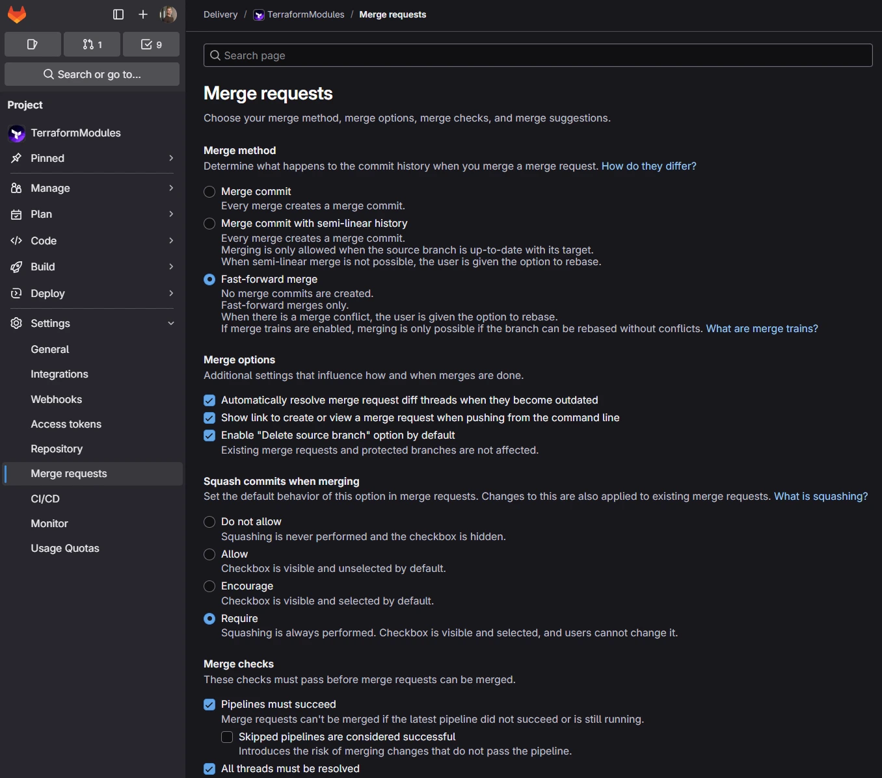The height and width of the screenshot is (778, 882).
Task: Click the search page magnifier icon
Action: (215, 55)
